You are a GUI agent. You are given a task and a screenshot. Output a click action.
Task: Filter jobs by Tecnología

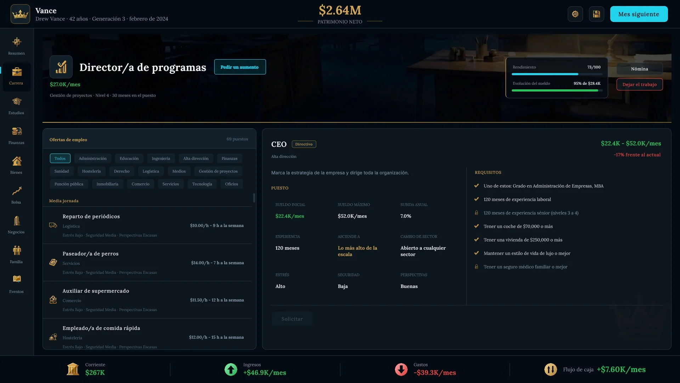pos(202,184)
